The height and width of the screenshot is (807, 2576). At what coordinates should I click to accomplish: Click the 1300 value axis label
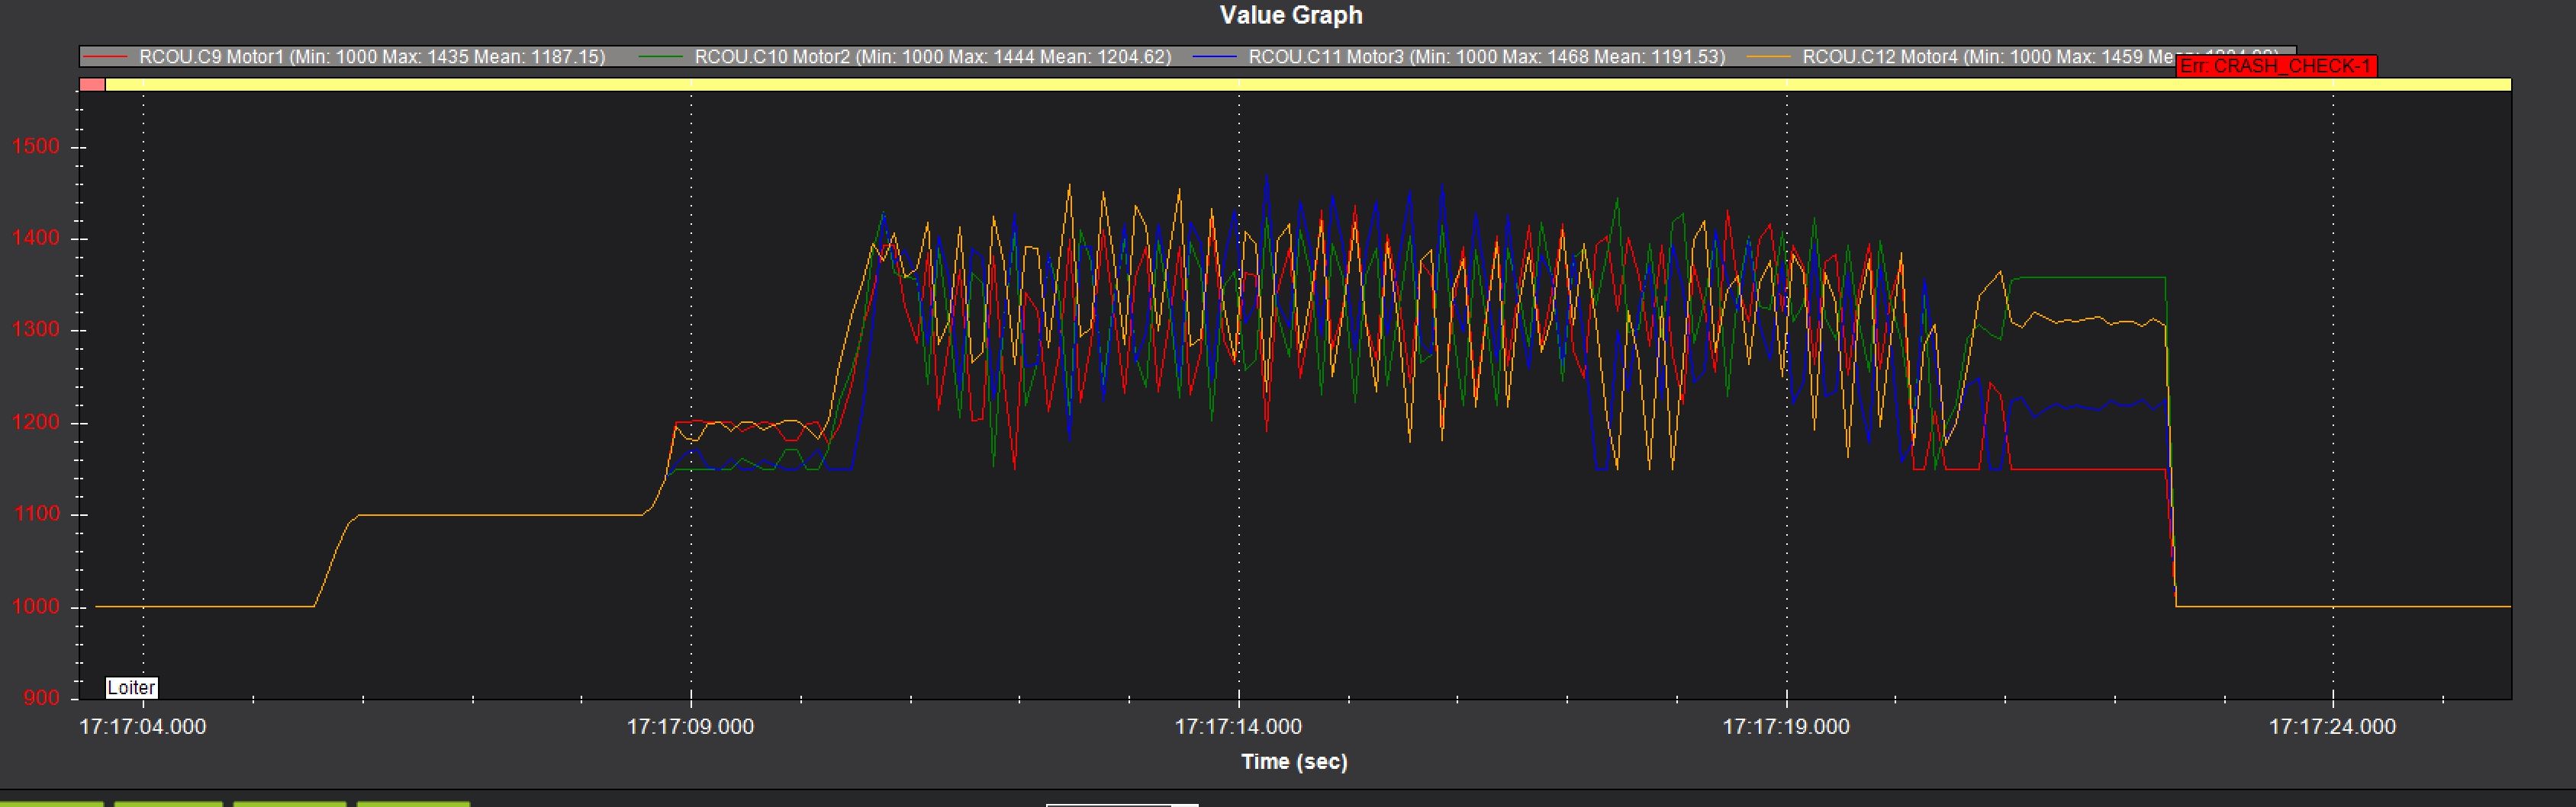(x=36, y=330)
